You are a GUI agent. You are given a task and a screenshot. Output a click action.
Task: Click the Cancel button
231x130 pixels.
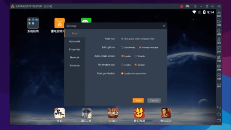point(154,101)
